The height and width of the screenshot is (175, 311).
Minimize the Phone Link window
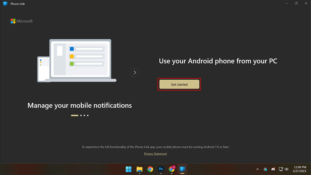pyautogui.click(x=287, y=4)
